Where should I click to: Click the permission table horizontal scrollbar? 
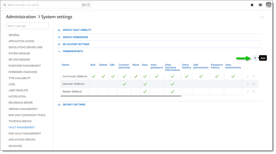pos(121,96)
